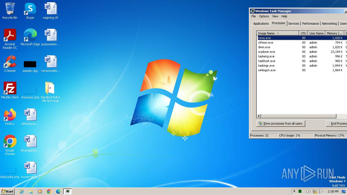The height and width of the screenshot is (195, 347).
Task: Select the taskhost.exe process row
Action: click(302, 61)
